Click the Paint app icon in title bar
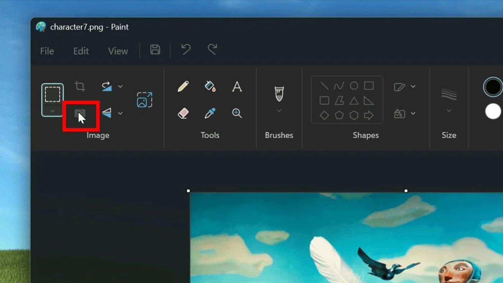503x283 pixels. pos(41,27)
